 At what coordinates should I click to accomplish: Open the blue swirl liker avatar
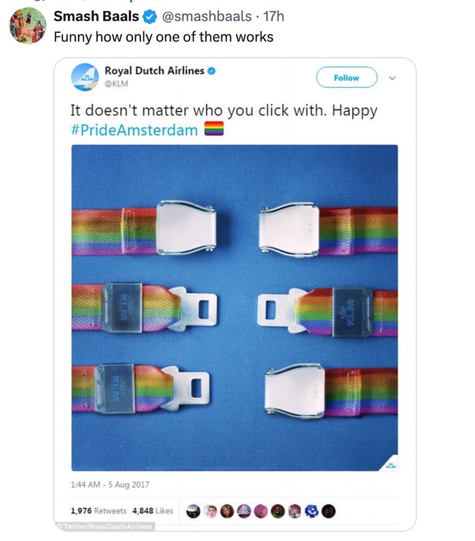pos(312,511)
